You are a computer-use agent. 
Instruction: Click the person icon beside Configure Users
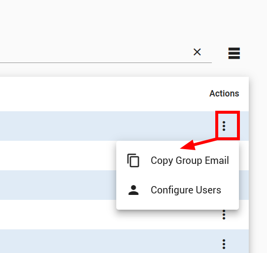click(x=133, y=190)
